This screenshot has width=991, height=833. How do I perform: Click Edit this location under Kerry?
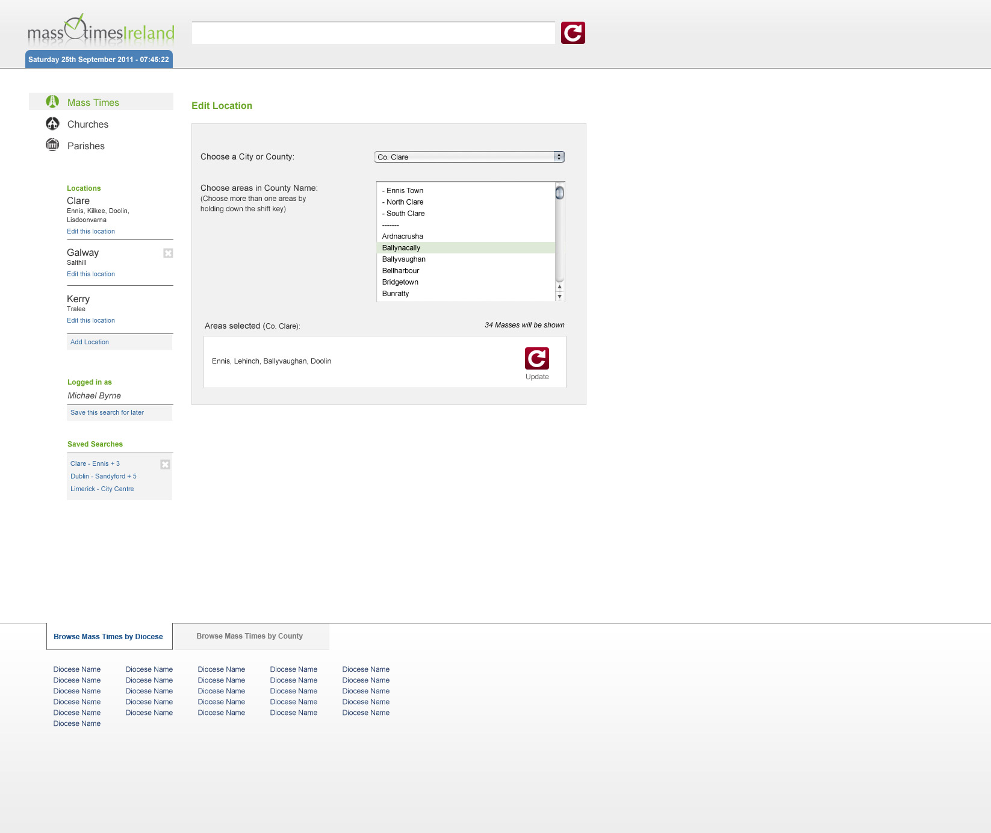[x=91, y=321]
